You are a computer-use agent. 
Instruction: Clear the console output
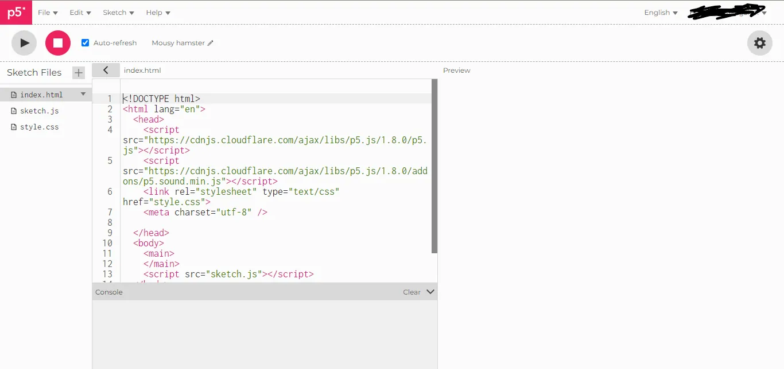click(411, 292)
